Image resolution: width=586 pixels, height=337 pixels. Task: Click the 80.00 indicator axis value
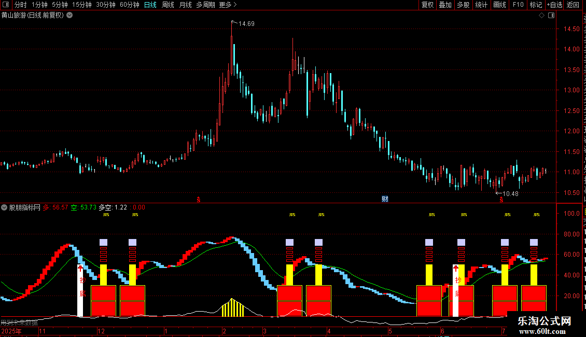[x=571, y=234]
